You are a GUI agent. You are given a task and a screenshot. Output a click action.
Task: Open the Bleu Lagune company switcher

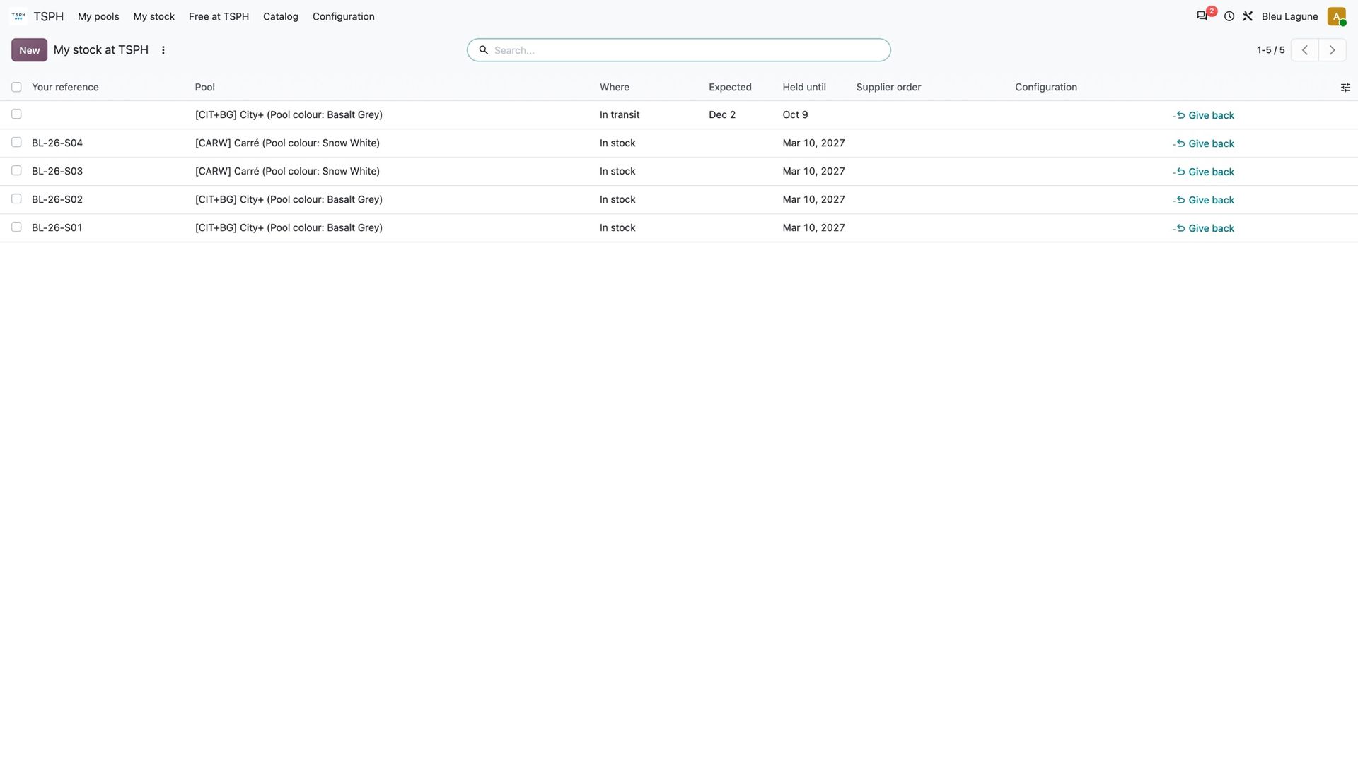pyautogui.click(x=1289, y=16)
